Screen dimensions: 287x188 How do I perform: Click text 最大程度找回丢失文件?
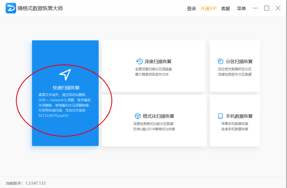(152, 75)
